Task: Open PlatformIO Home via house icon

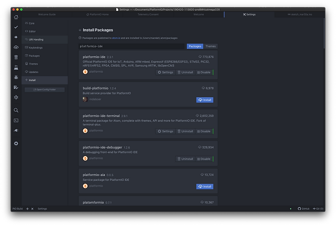Action: [16, 17]
